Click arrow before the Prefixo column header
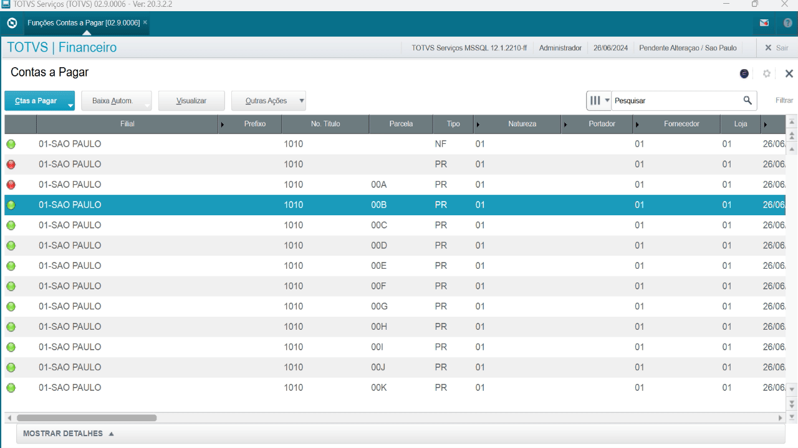This screenshot has height=448, width=798. click(223, 124)
